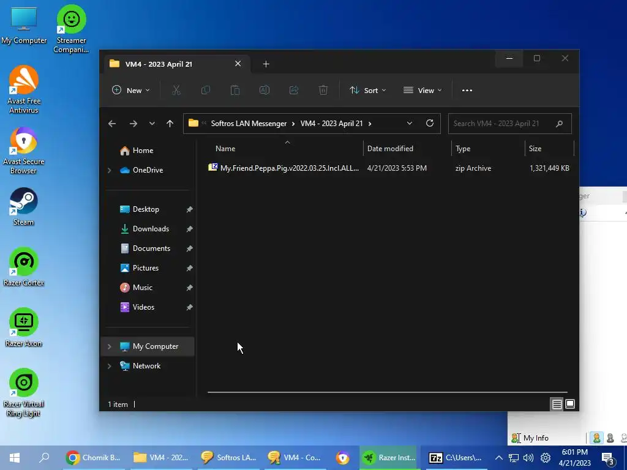627x470 pixels.
Task: Open address bar history dropdown
Action: pyautogui.click(x=410, y=123)
